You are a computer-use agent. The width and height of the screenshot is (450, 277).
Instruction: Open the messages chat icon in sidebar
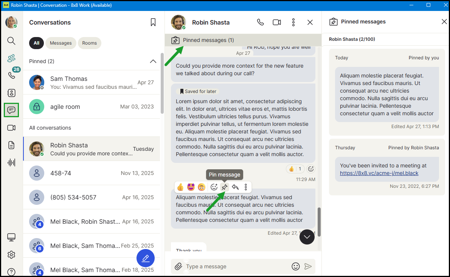point(11,110)
